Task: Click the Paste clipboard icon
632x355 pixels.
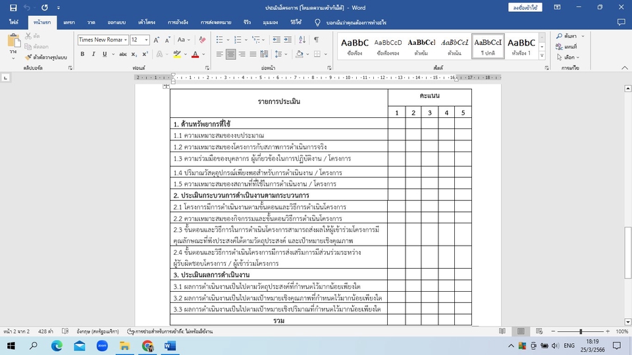Action: (x=13, y=41)
